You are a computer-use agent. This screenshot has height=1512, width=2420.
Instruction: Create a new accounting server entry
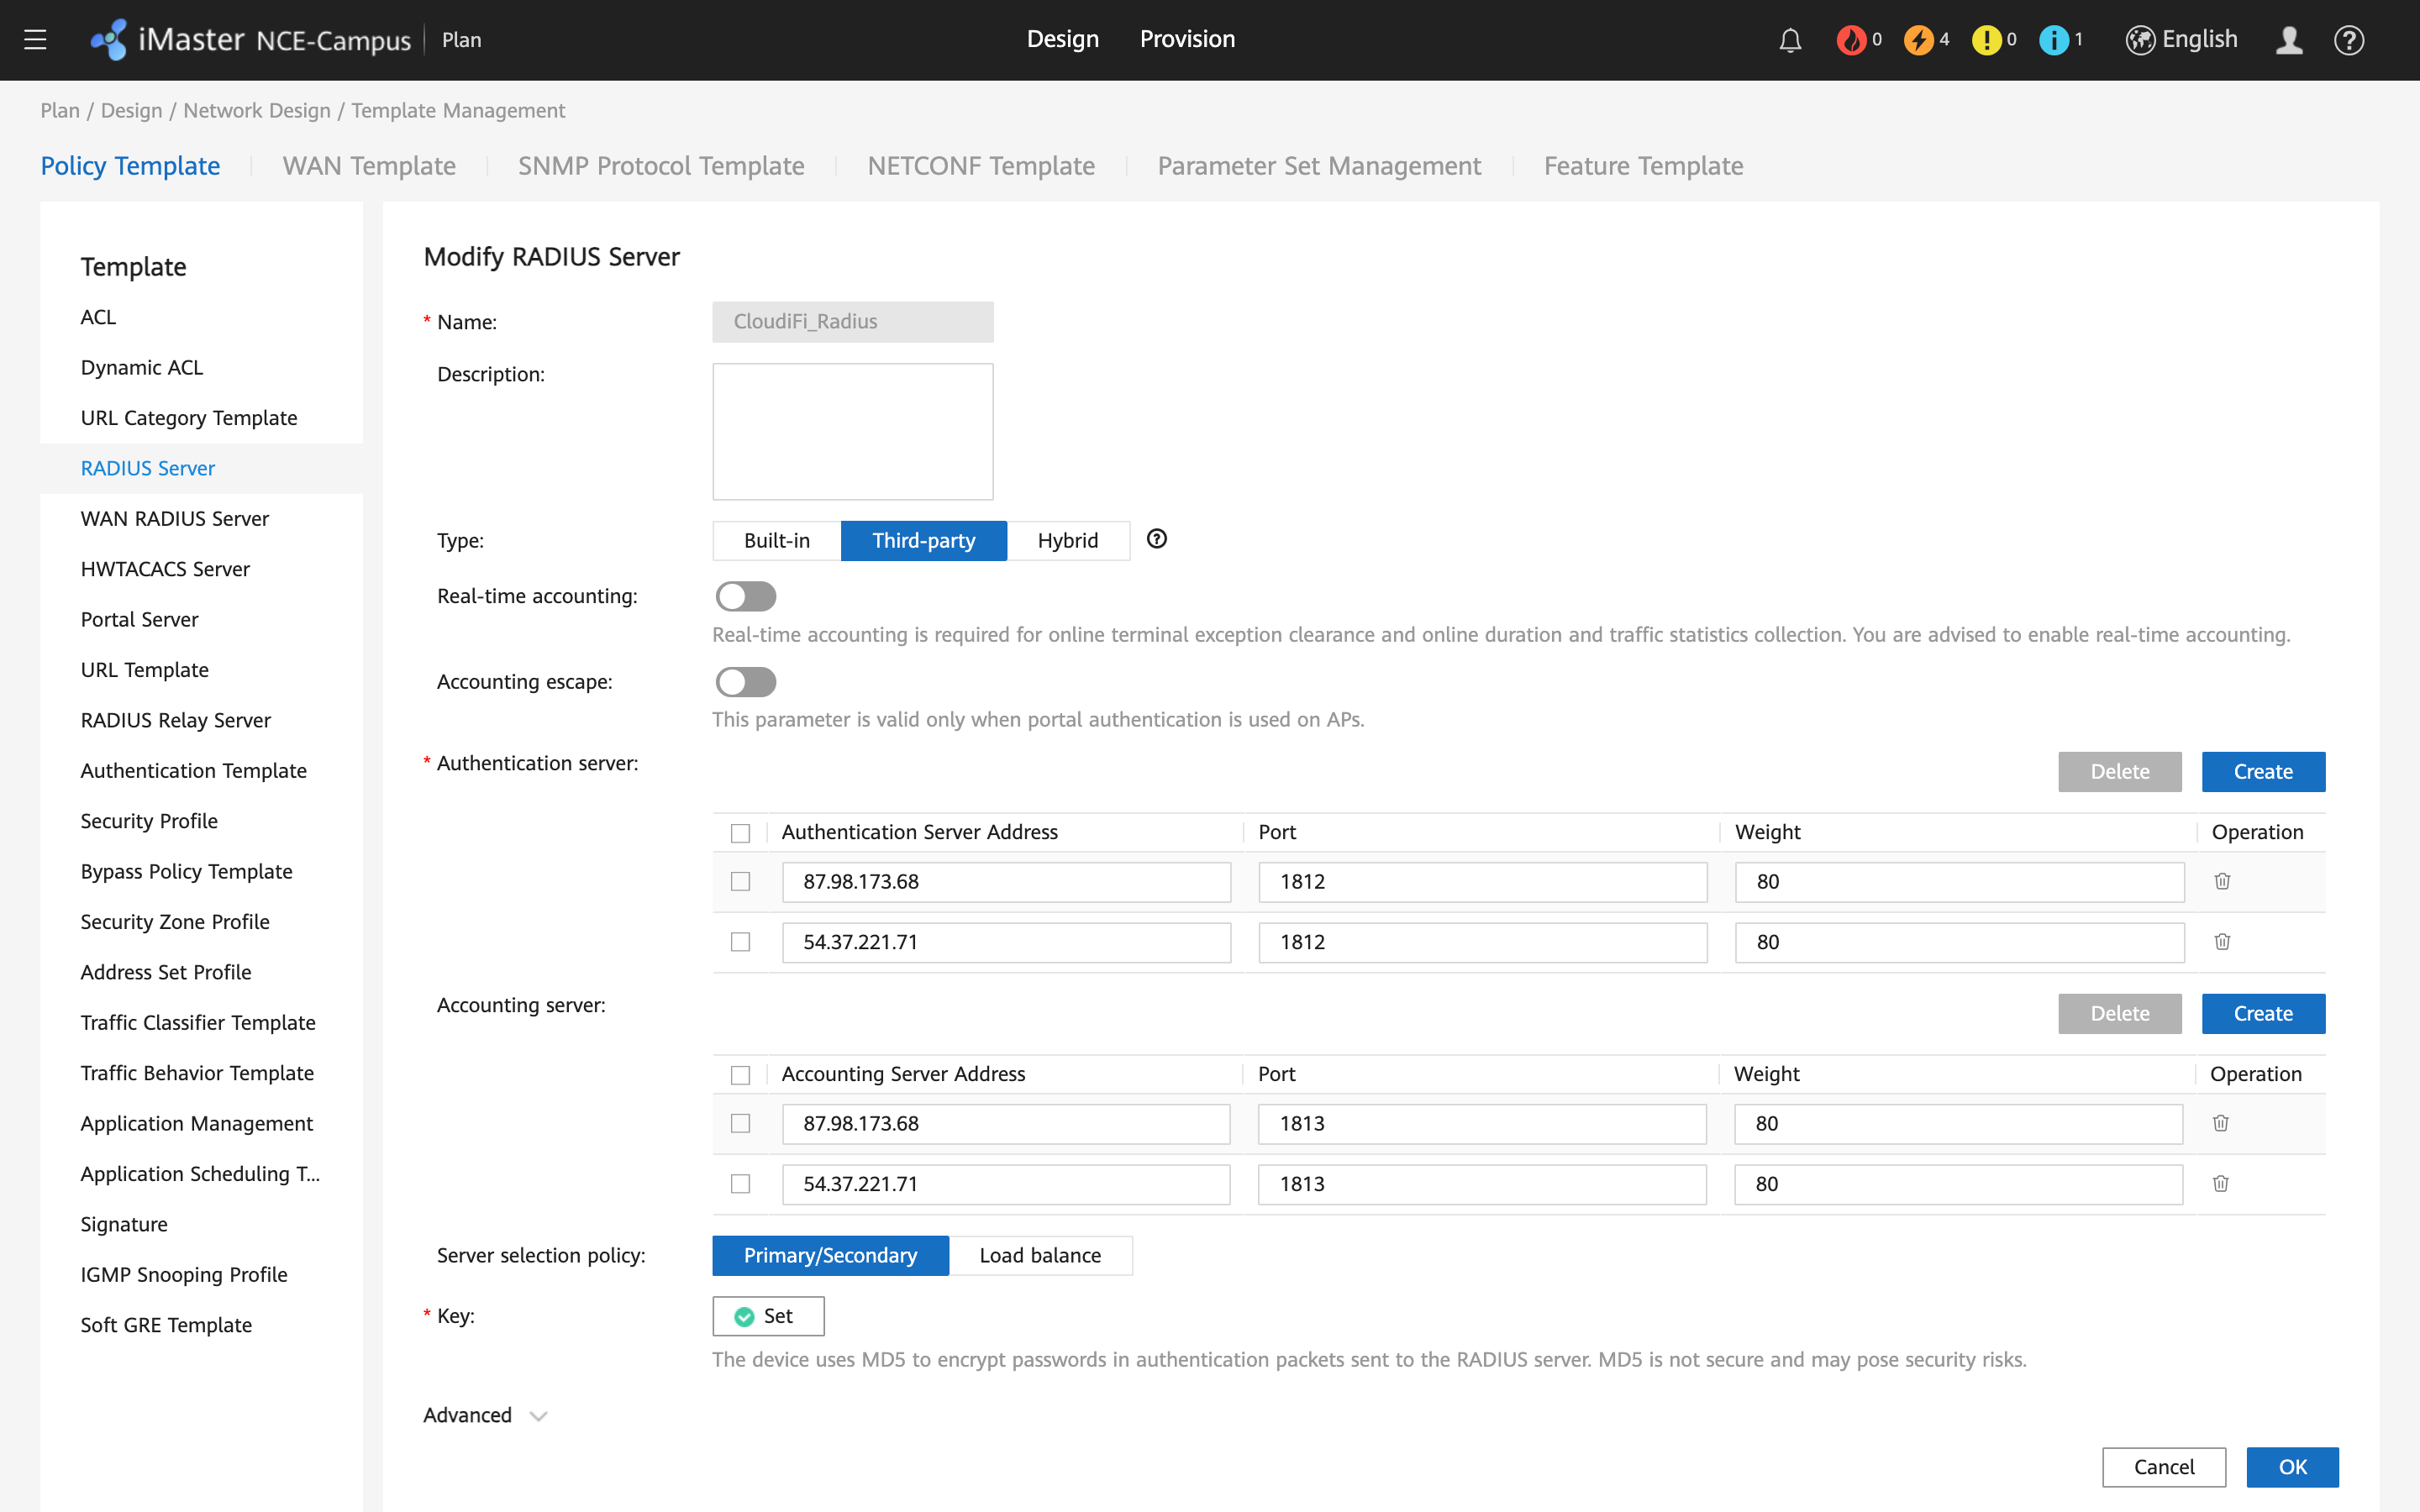[2263, 1013]
